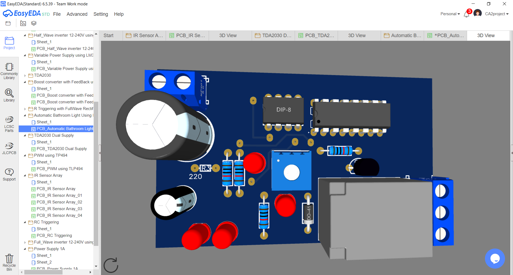Click the layers stack toolbar icon
This screenshot has height=275, width=513.
(34, 23)
